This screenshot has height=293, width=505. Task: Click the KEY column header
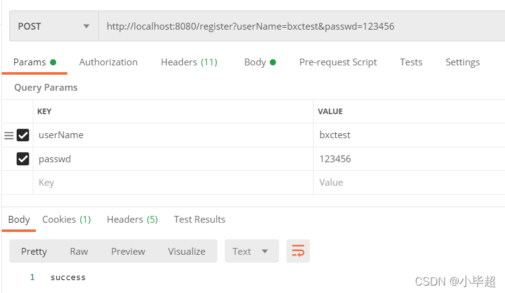coord(44,111)
